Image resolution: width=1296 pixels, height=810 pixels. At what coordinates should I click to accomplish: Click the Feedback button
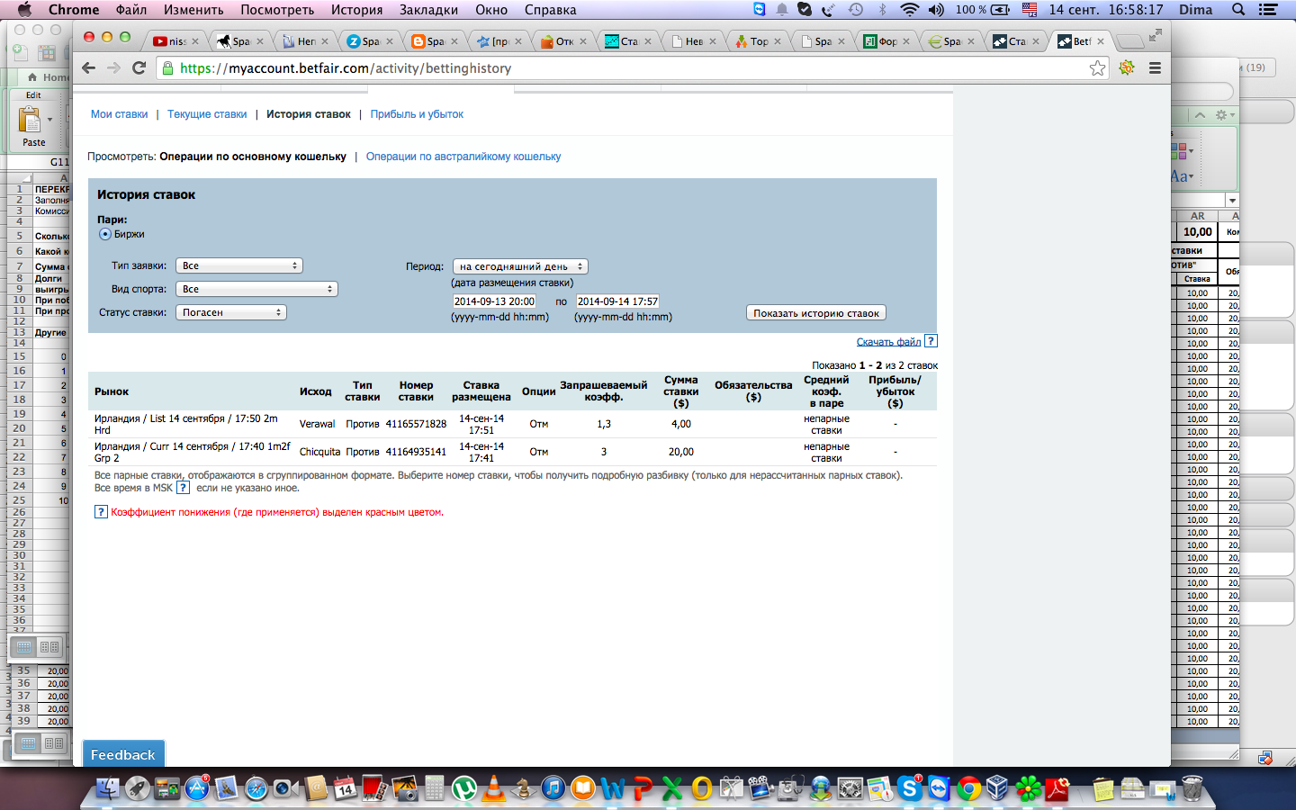coord(123,755)
